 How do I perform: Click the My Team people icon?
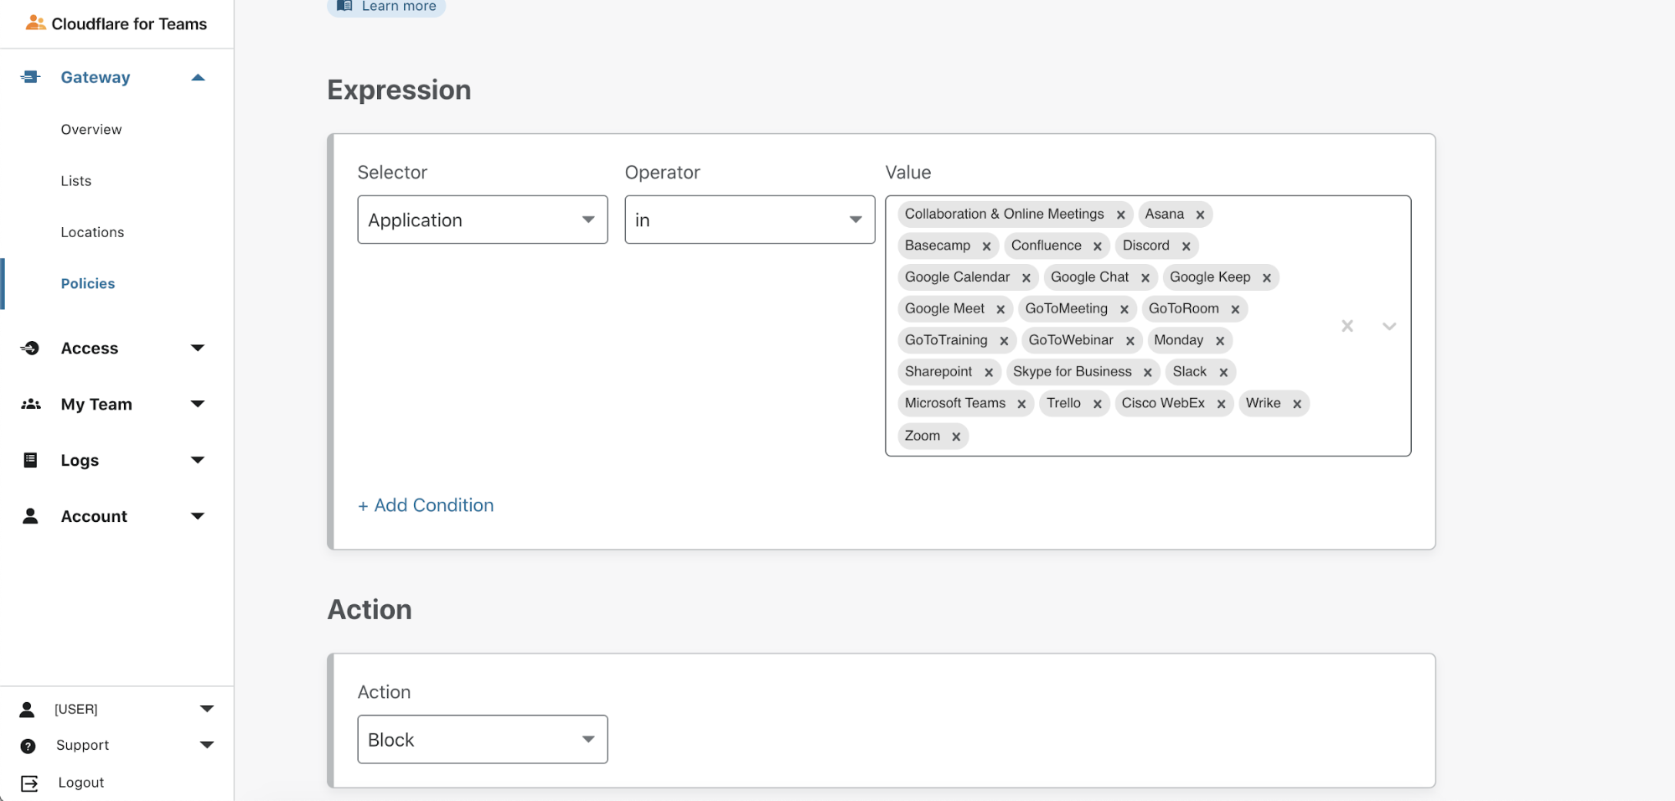31,404
